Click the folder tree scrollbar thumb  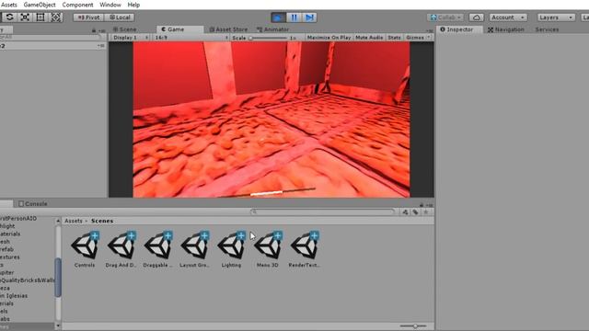(58, 278)
